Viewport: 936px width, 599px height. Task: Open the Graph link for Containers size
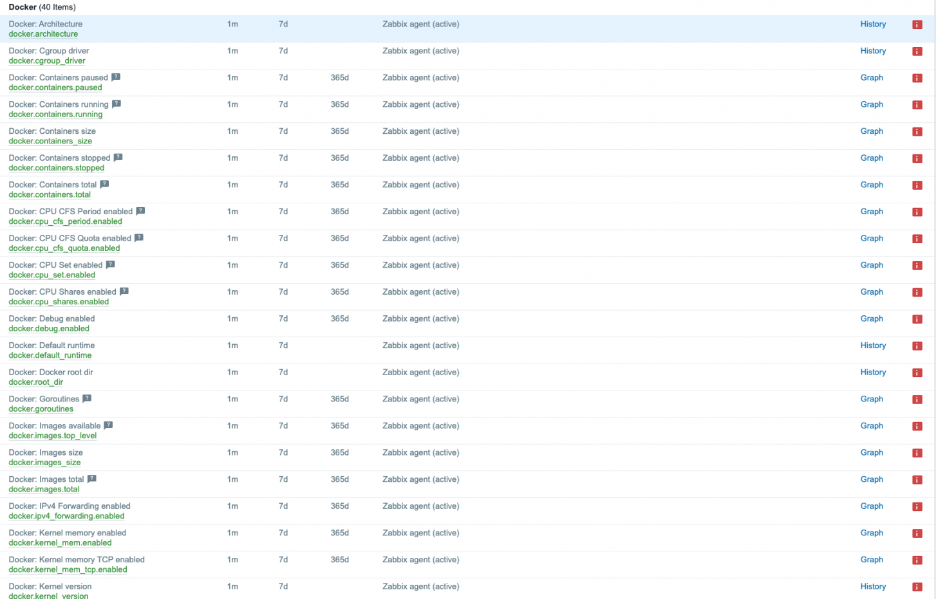[x=872, y=131]
